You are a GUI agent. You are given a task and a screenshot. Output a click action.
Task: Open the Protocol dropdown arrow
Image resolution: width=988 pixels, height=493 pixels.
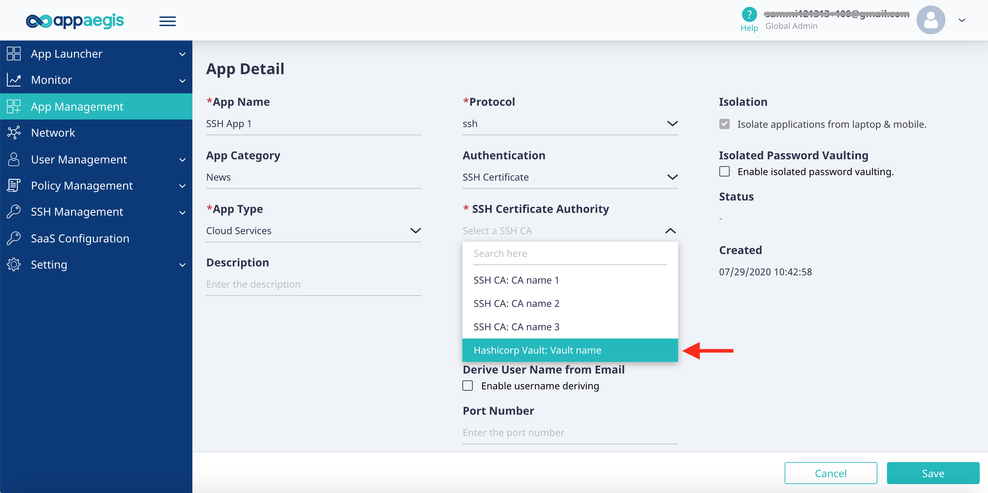(x=672, y=124)
